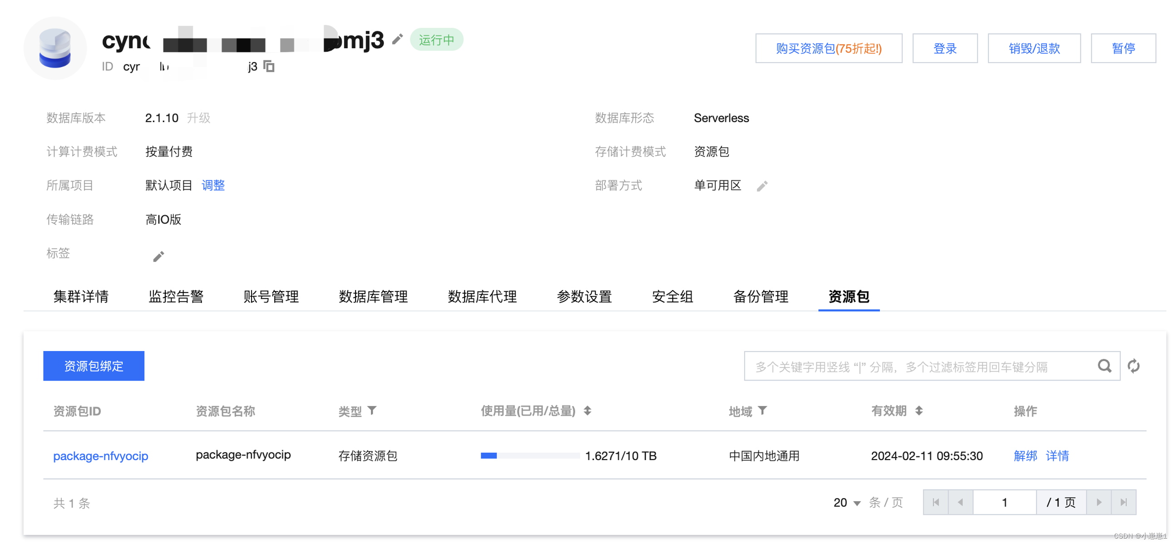Filter by 类型 column

pos(372,410)
